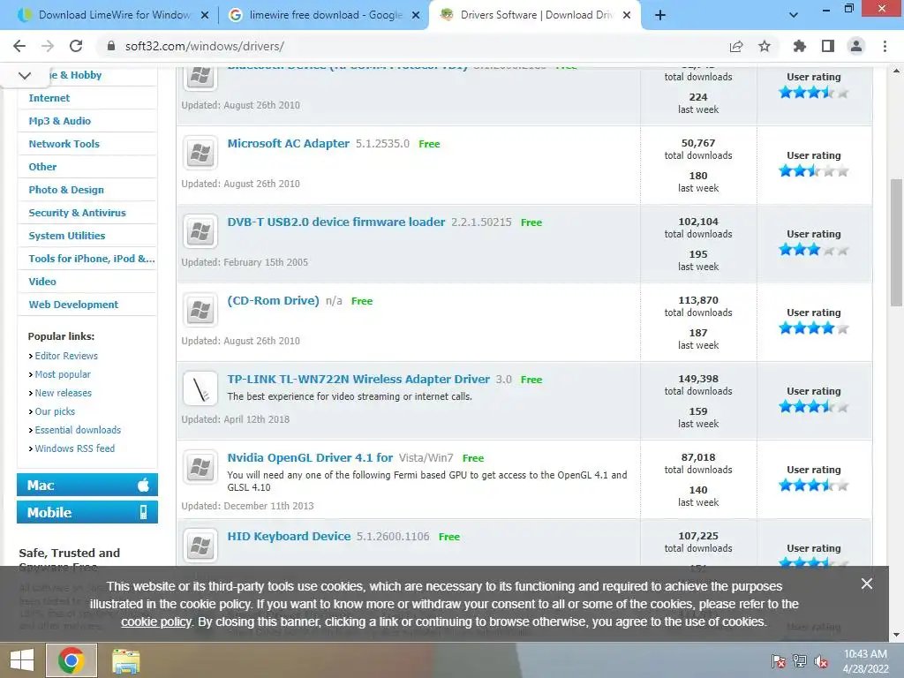
Task: Click the share page icon in address bar
Action: click(x=736, y=46)
